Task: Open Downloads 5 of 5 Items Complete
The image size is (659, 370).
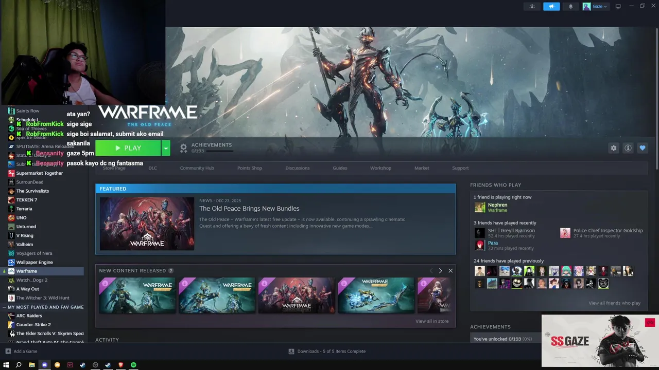Action: click(x=331, y=351)
